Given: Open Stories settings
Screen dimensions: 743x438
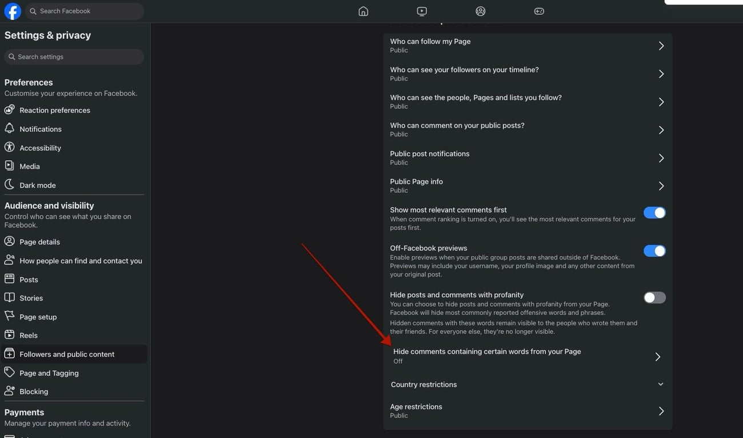Looking at the screenshot, I should [74, 298].
